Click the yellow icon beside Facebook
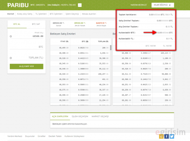This screenshot has width=190, height=141. pos(161,136)
